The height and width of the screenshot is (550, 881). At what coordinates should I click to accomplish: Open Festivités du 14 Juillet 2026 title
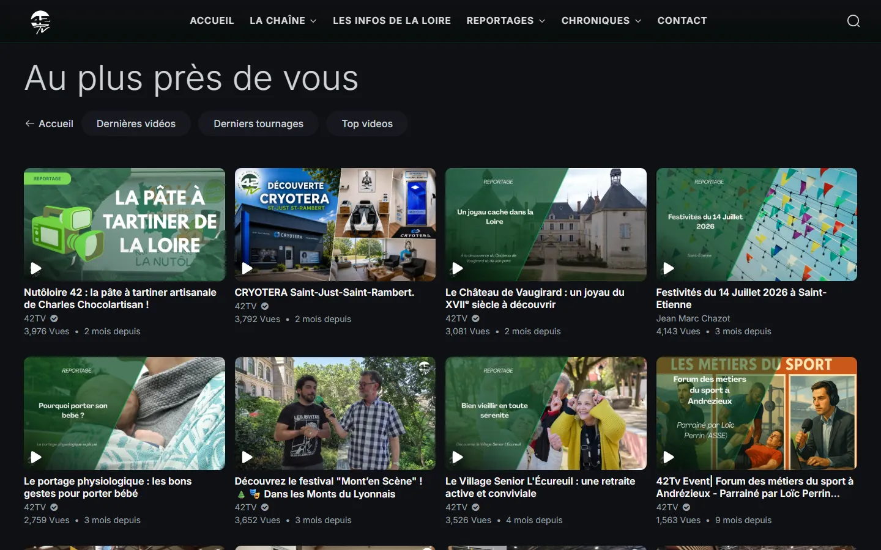tap(741, 298)
